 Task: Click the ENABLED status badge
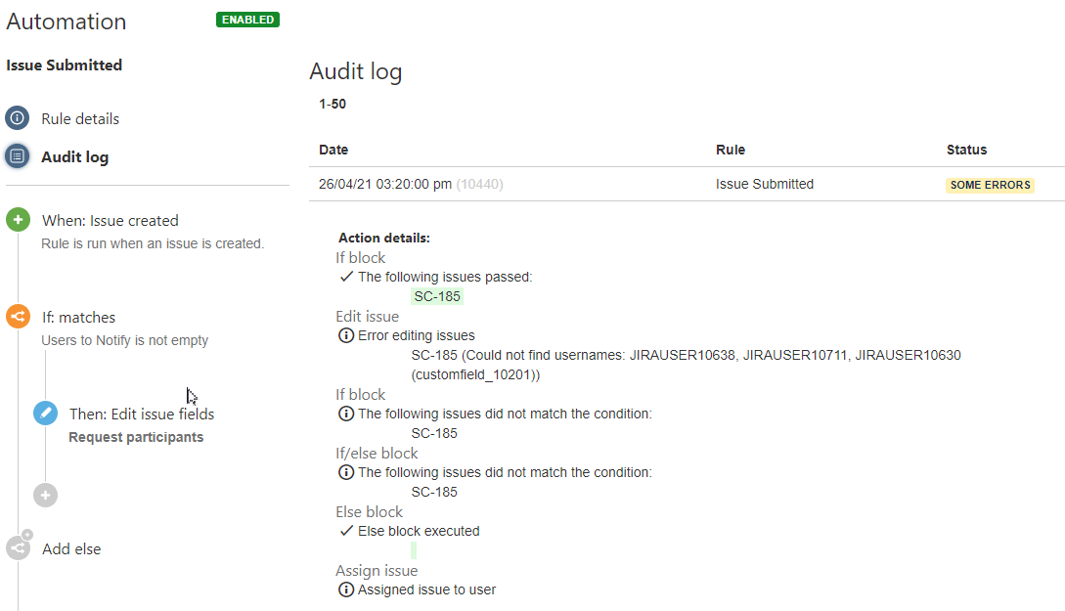coord(247,20)
